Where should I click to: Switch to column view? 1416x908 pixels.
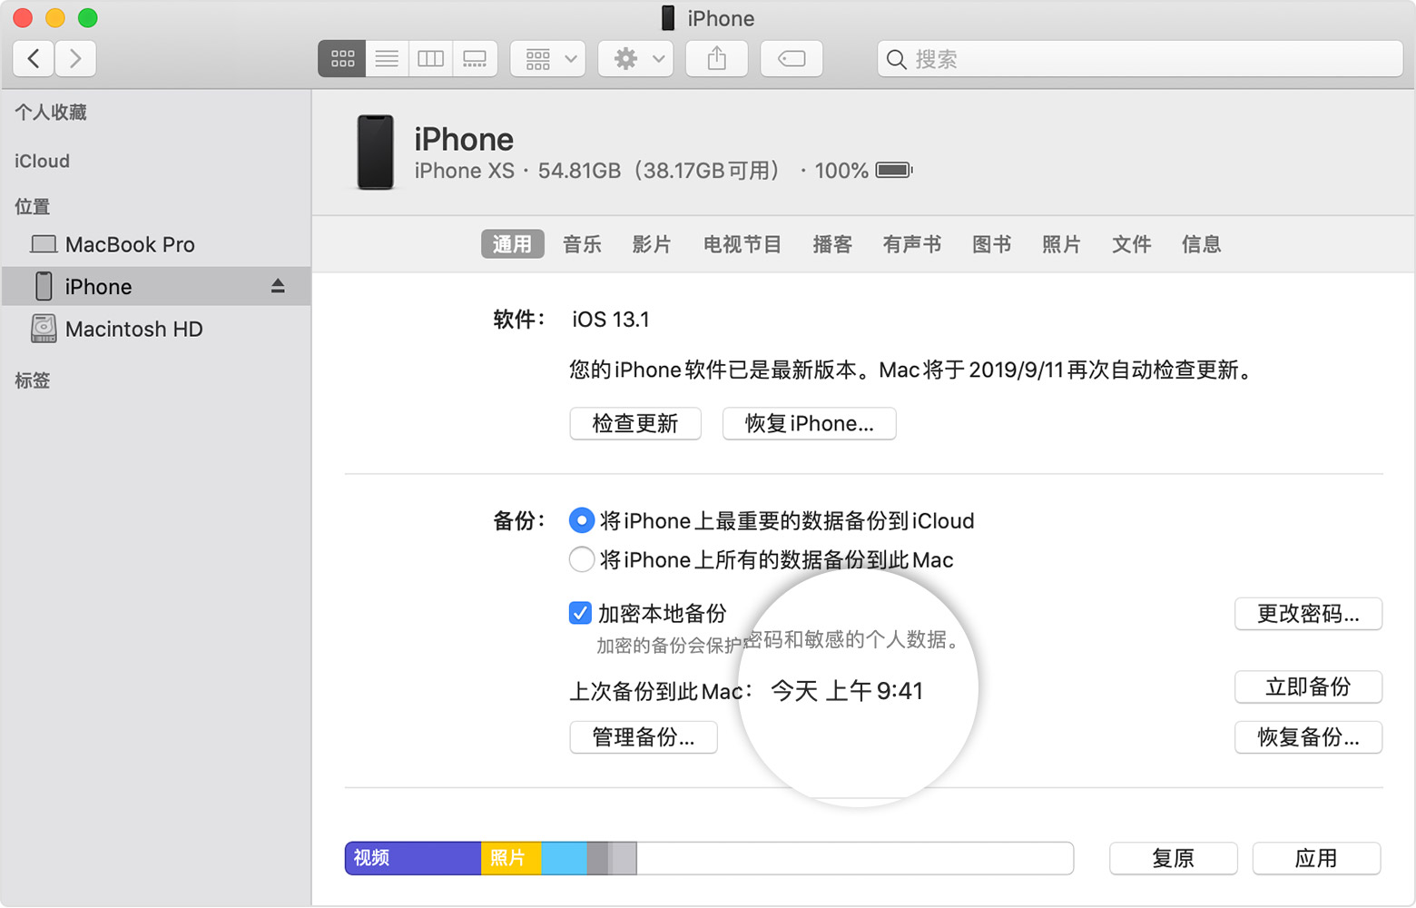[x=430, y=59]
